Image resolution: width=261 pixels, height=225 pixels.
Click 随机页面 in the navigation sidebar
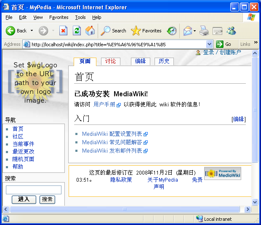click(23, 159)
